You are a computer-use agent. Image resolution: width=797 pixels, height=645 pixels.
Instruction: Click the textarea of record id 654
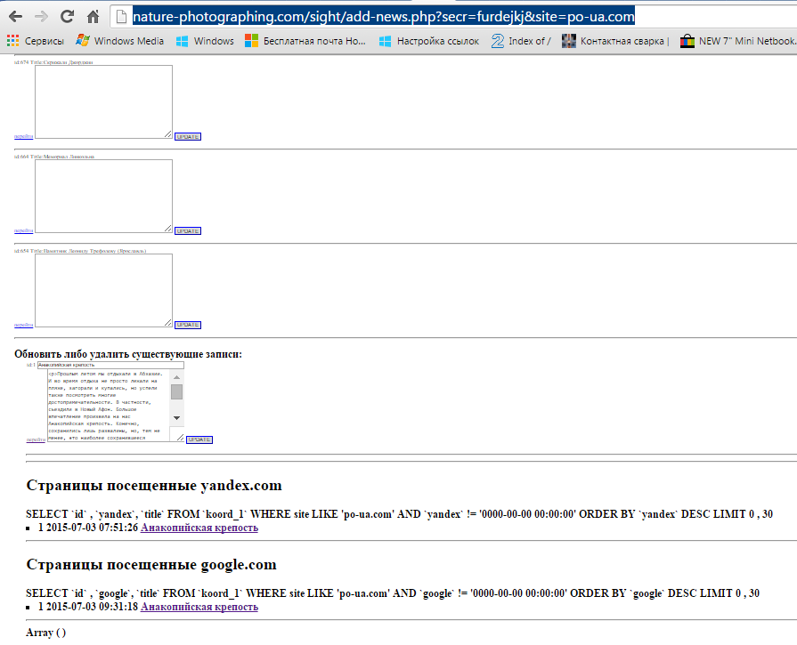coord(103,290)
